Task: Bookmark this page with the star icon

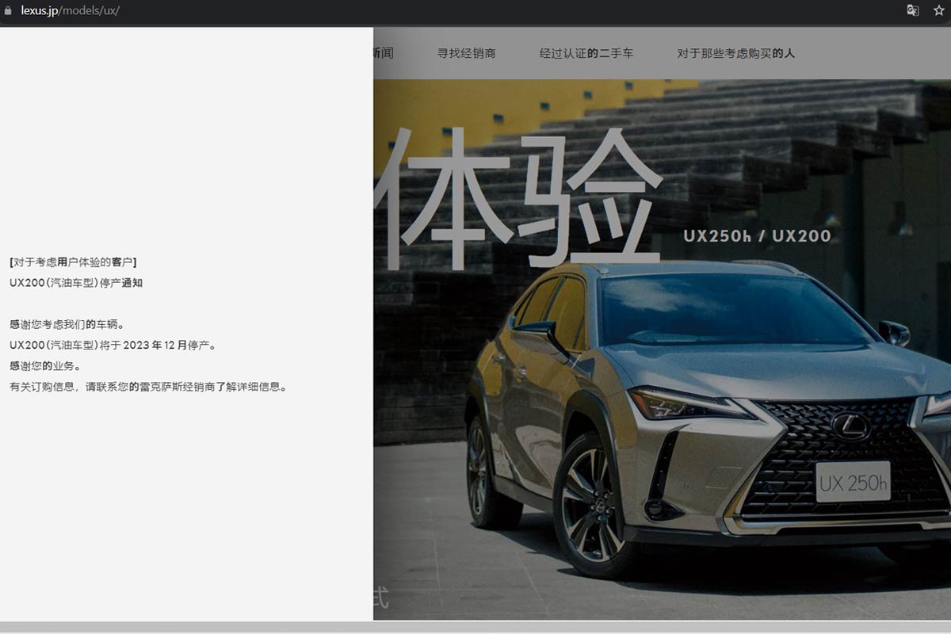Action: [939, 11]
